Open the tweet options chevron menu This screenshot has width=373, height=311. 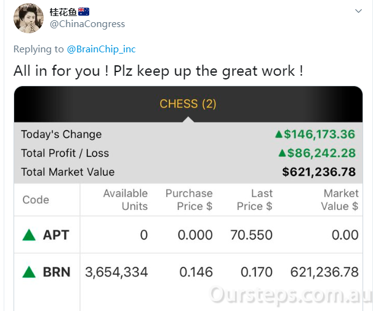[x=358, y=11]
